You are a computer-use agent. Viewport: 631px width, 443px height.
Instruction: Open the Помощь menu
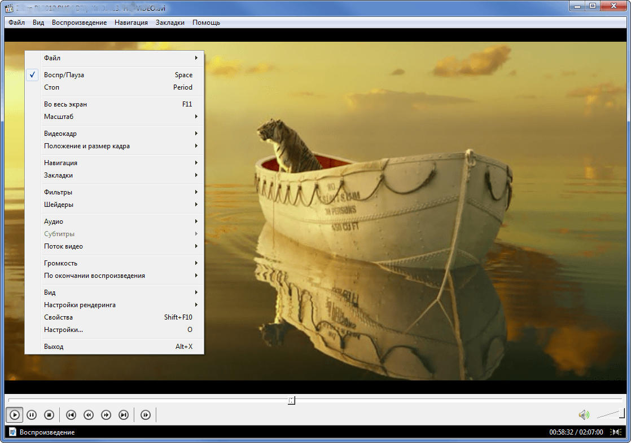pyautogui.click(x=206, y=23)
